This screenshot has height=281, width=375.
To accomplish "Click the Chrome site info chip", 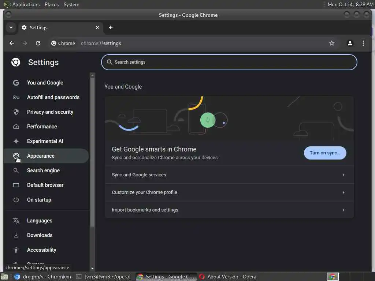I will [63, 43].
